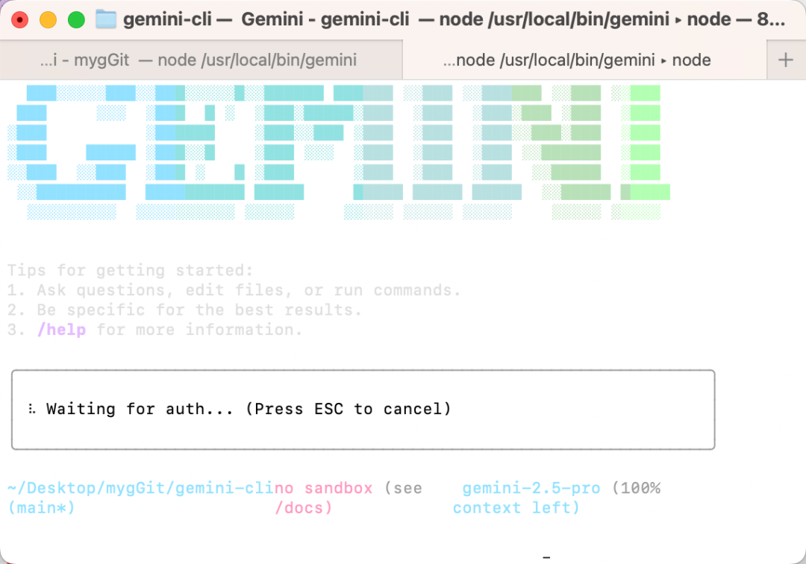Click the (main*) git branch indicator
Screen dimensions: 806x564
click(41, 508)
